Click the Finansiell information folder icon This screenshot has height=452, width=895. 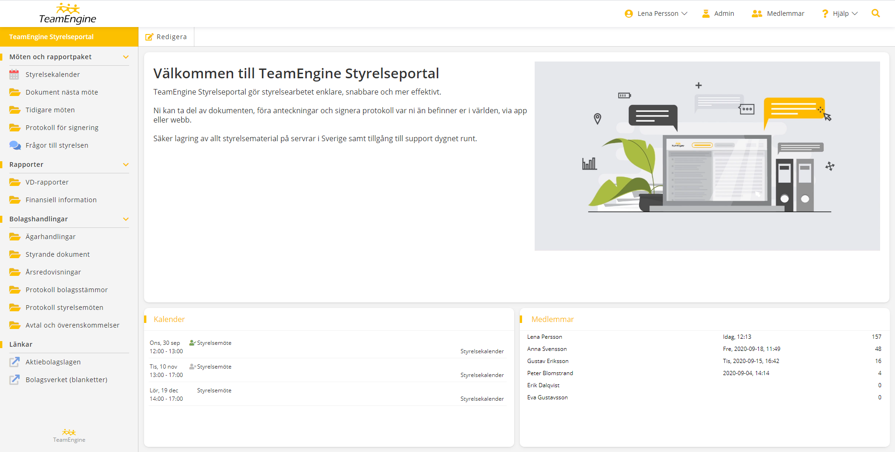click(15, 200)
